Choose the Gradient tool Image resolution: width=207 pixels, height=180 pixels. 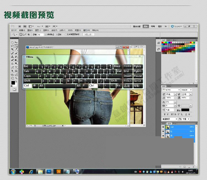coord(16,60)
